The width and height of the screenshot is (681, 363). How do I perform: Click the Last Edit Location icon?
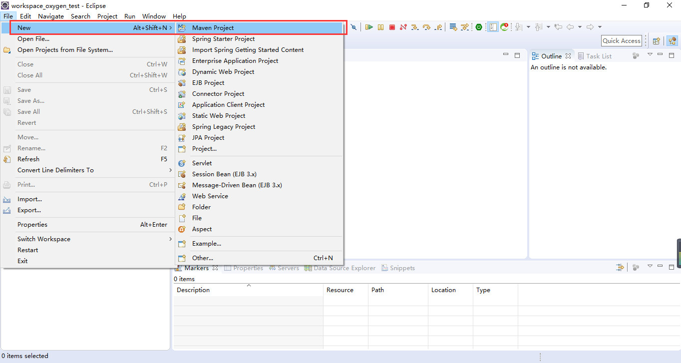click(558, 27)
